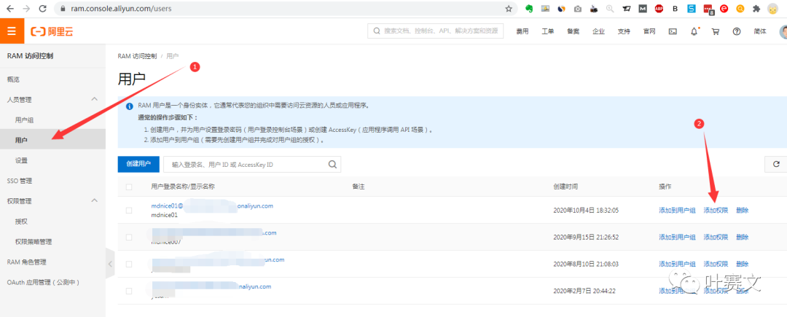Viewport: 787px width, 317px height.
Task: Open the red extension with badge 8
Action: pyautogui.click(x=708, y=9)
